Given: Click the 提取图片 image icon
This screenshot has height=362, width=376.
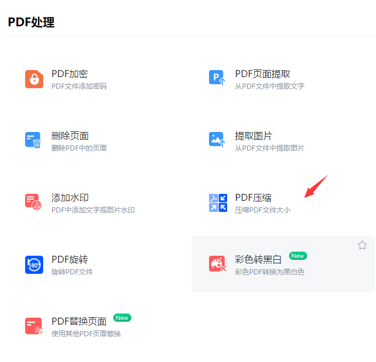Looking at the screenshot, I should [217, 140].
